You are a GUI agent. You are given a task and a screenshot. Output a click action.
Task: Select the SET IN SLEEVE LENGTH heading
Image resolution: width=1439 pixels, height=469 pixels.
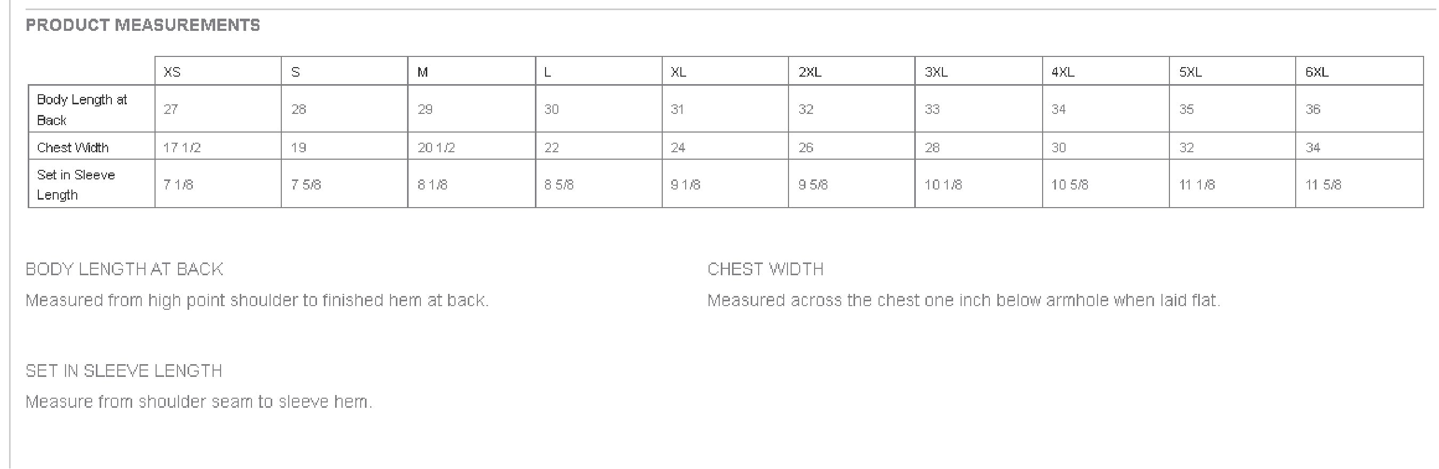[124, 371]
